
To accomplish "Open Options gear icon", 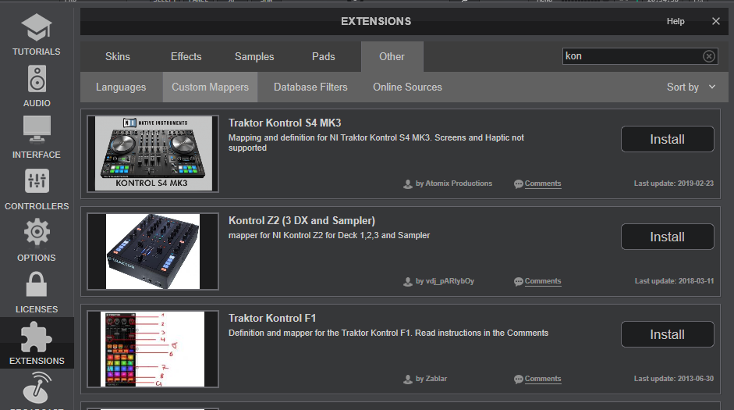I will point(37,233).
